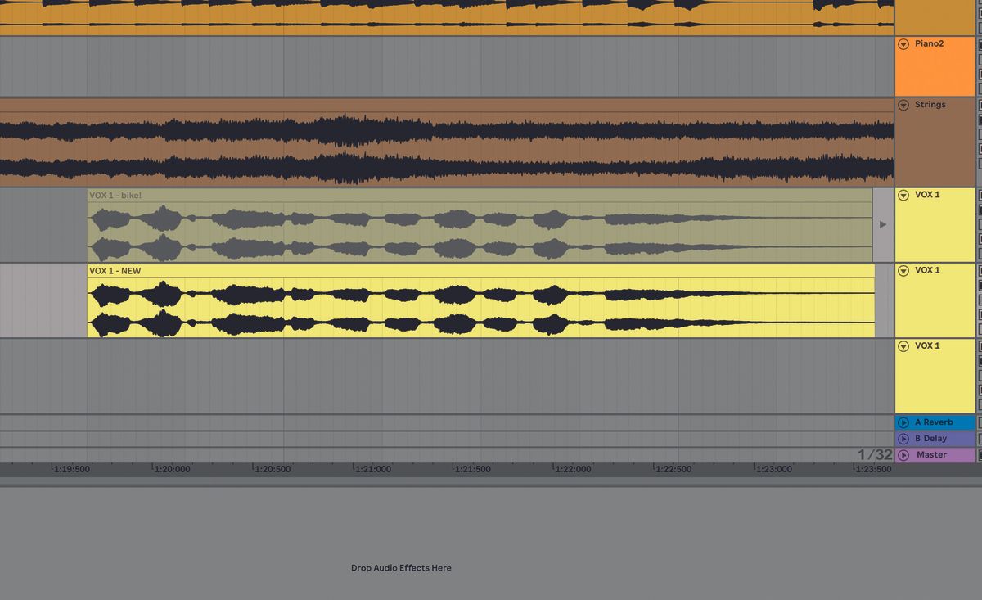
Task: Fold the VOX 1 track holding the NEW clip
Action: coord(903,270)
